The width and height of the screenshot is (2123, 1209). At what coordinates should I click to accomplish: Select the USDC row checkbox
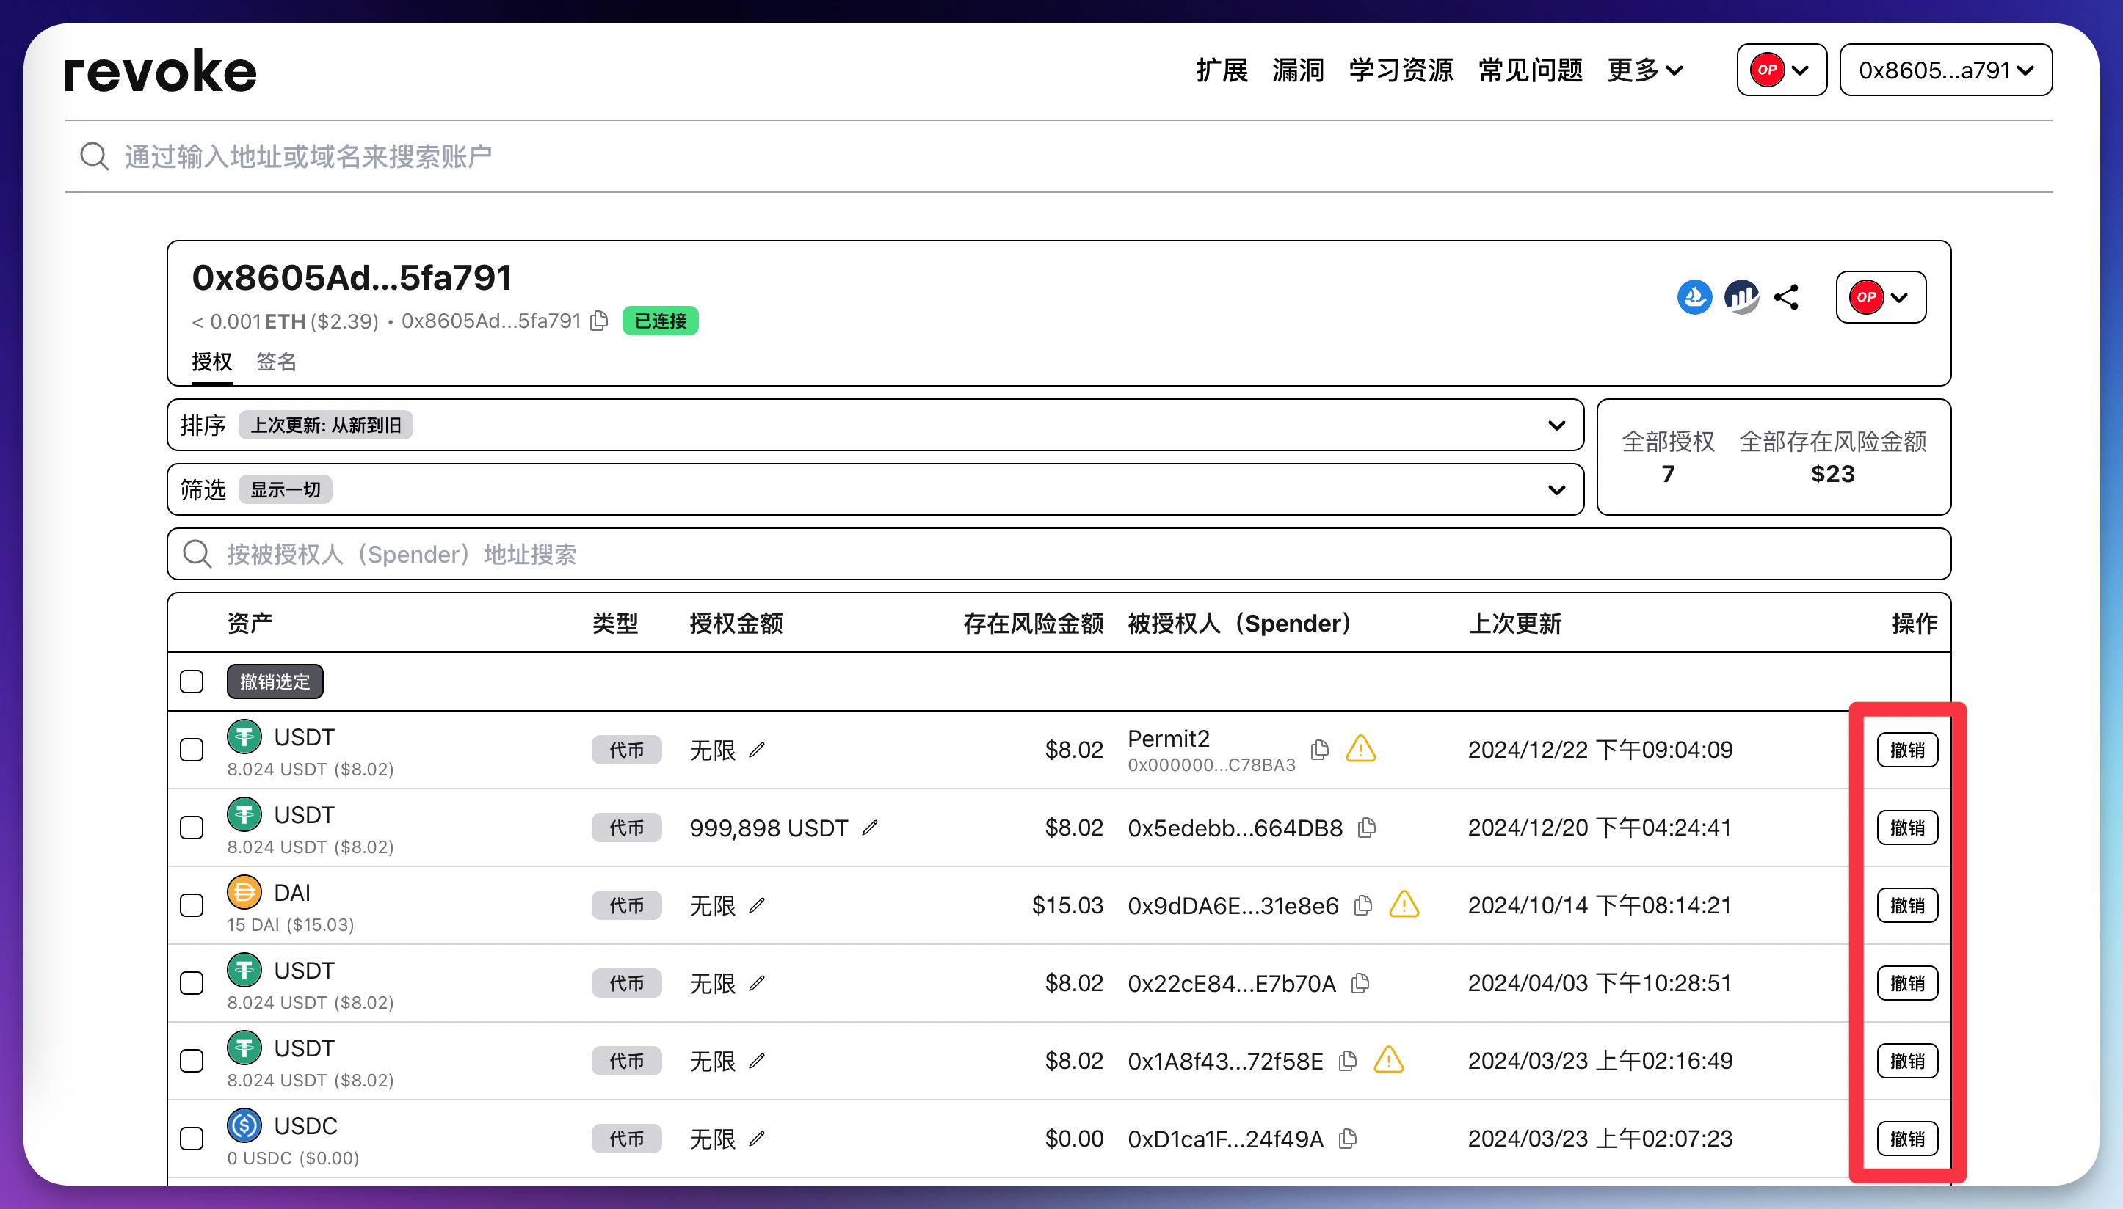point(192,1139)
